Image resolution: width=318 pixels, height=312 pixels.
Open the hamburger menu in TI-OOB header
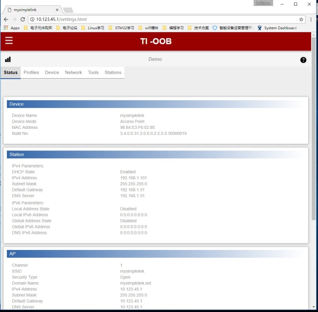[x=9, y=41]
